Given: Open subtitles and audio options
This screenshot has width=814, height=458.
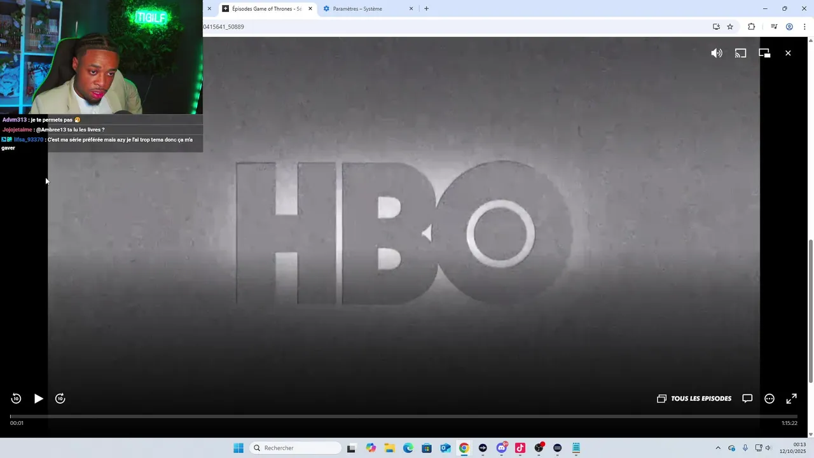Looking at the screenshot, I should 747,399.
